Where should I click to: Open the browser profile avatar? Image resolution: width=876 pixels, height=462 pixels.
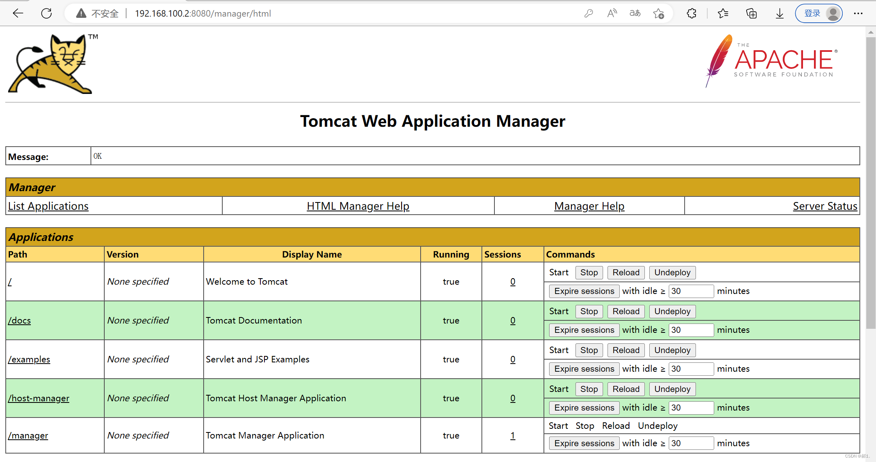click(x=832, y=13)
